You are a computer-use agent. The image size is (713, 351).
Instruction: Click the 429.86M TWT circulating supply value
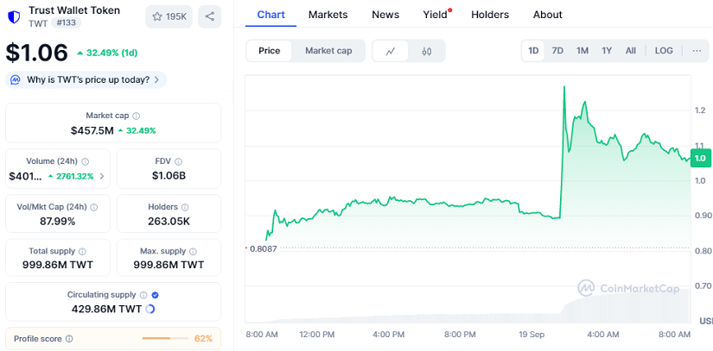[107, 310]
